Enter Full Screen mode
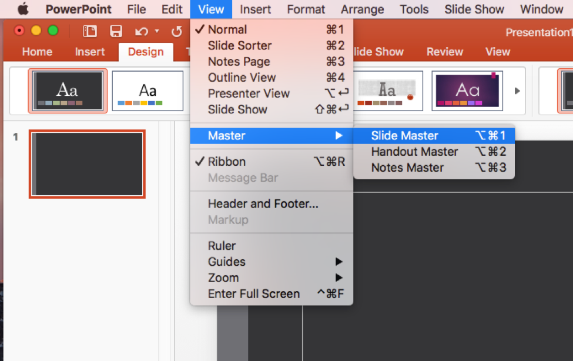Image resolution: width=573 pixels, height=361 pixels. click(254, 293)
